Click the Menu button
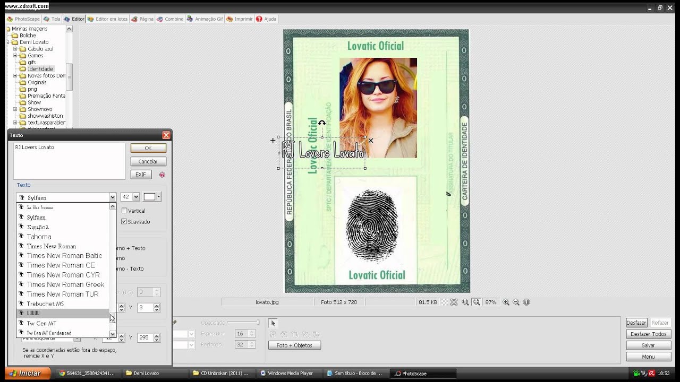 (648, 357)
